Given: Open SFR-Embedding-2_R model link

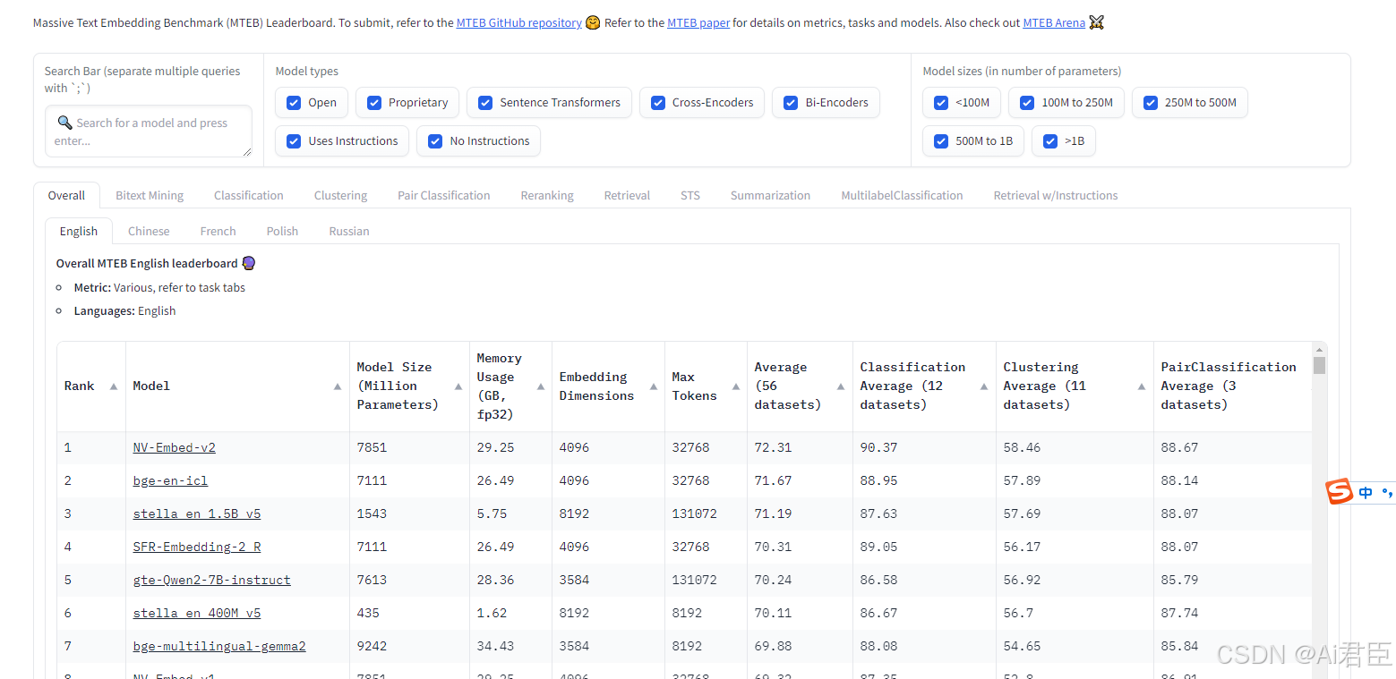Looking at the screenshot, I should [197, 547].
